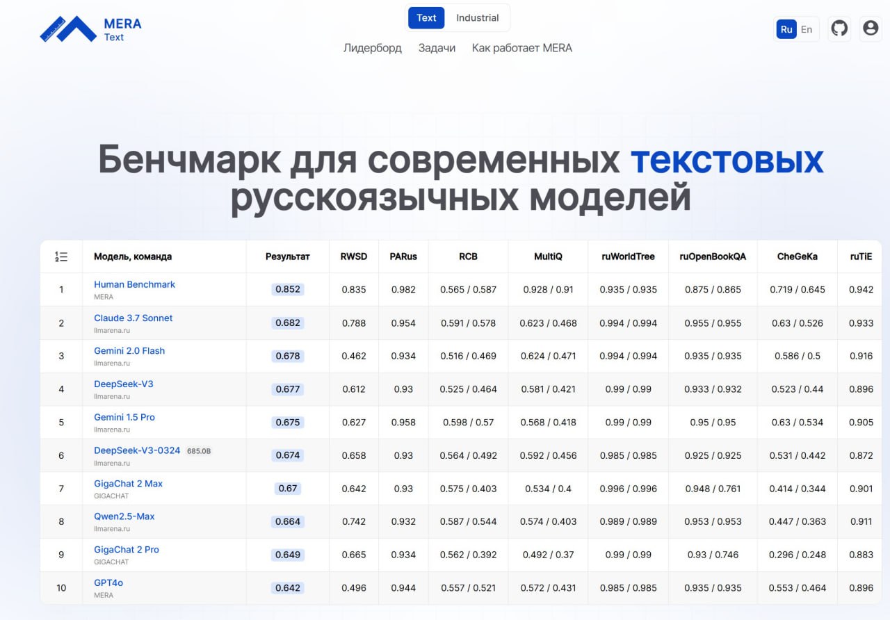This screenshot has width=890, height=620.
Task: Click the ranking sort icon in table header
Action: (61, 256)
